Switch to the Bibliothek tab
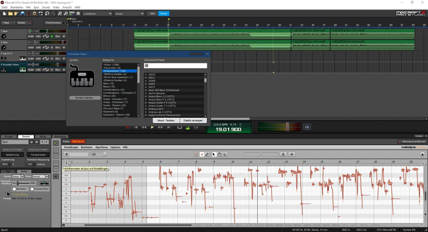 pos(60,136)
